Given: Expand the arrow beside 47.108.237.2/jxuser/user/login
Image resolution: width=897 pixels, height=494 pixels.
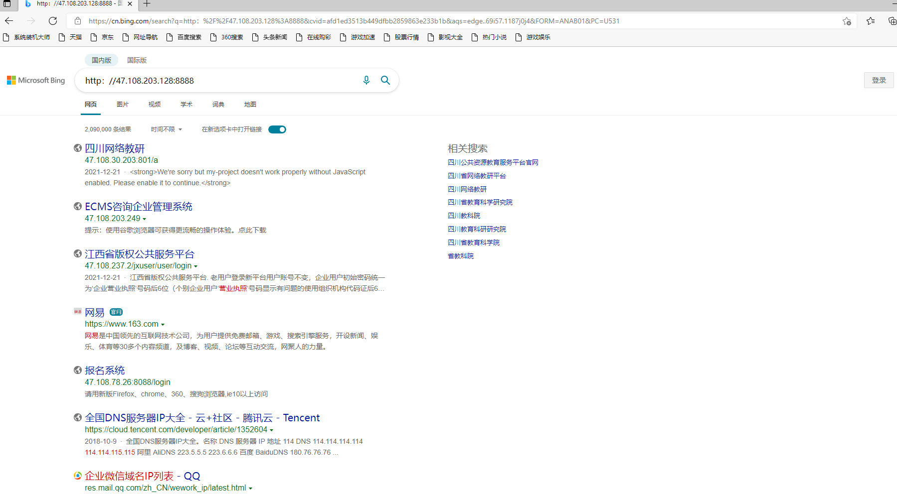Looking at the screenshot, I should click(195, 266).
